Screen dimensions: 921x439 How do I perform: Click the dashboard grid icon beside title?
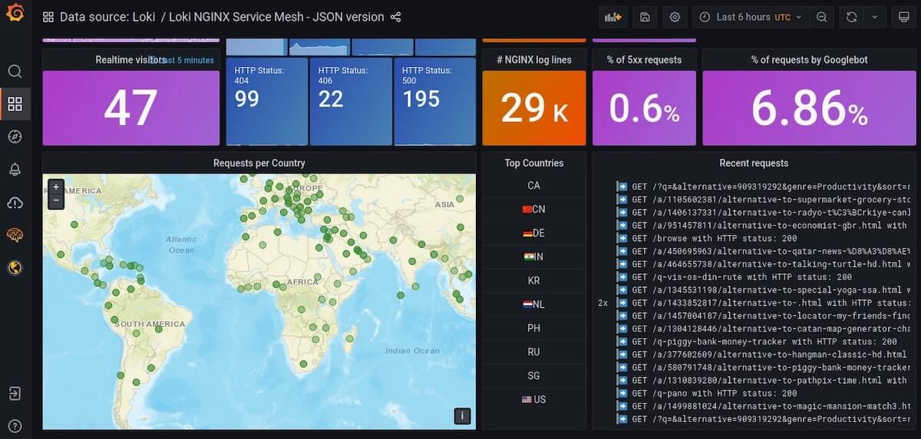tap(48, 17)
